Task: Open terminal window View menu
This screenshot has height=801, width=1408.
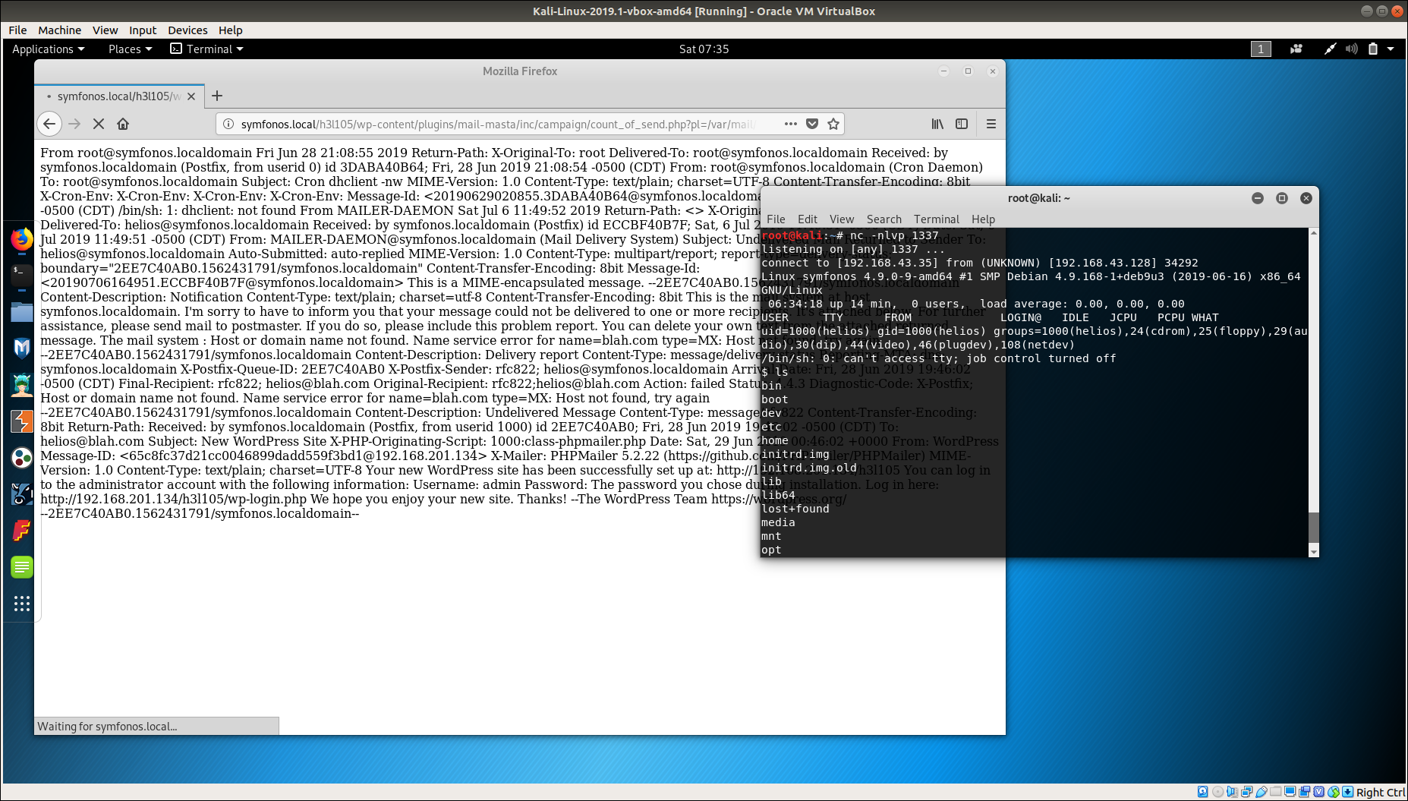Action: tap(842, 219)
